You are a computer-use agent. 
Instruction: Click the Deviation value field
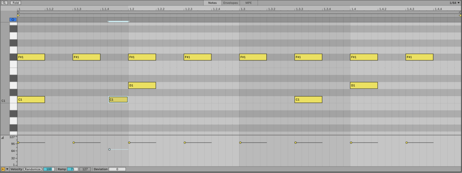click(117, 169)
